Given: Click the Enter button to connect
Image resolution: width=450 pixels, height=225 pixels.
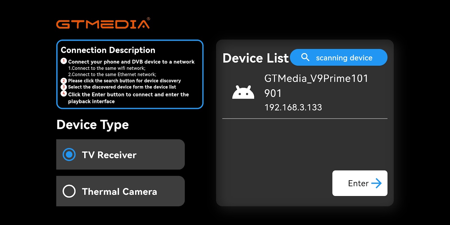Looking at the screenshot, I should click(x=360, y=183).
